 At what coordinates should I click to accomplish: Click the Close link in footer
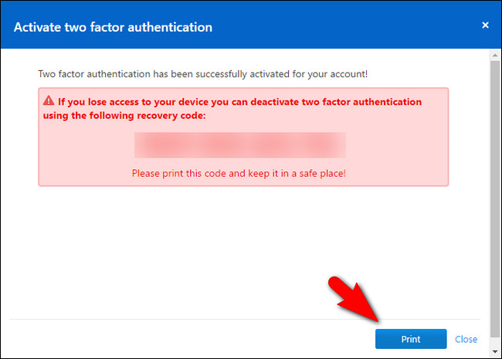pos(466,339)
